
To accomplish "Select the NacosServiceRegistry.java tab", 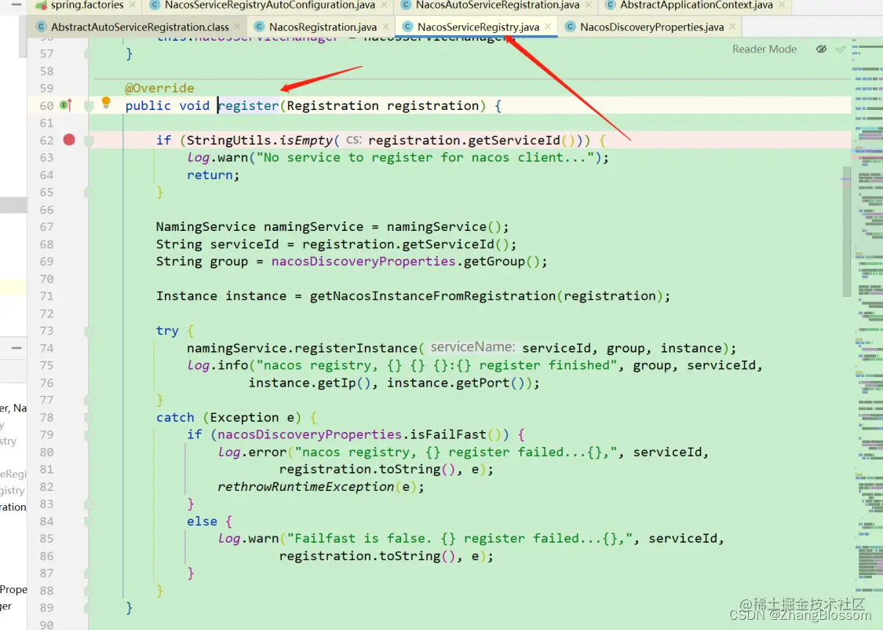I will (478, 27).
